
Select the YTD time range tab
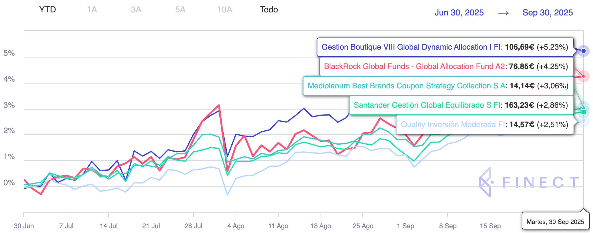click(x=48, y=10)
